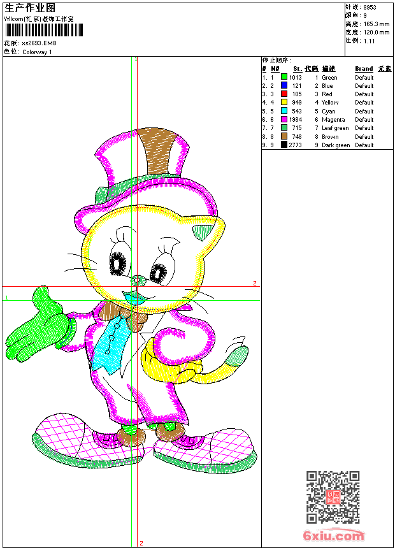Click the green guide label 1 at left edge
The image size is (395, 548).
(x=6, y=298)
